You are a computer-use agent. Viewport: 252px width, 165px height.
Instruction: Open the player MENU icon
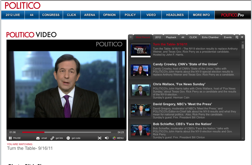[114, 138]
